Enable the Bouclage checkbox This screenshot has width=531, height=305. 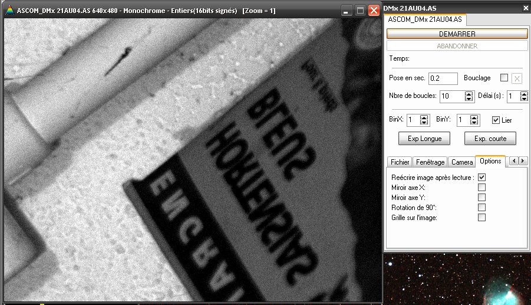point(504,78)
